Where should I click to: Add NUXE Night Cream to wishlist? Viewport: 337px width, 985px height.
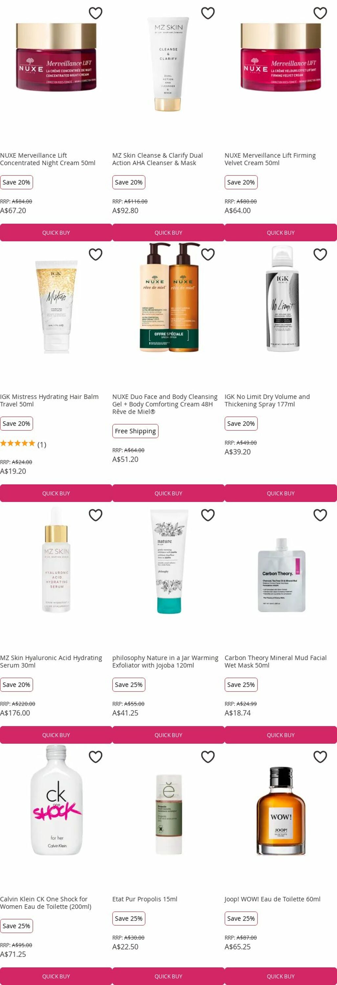coord(96,13)
